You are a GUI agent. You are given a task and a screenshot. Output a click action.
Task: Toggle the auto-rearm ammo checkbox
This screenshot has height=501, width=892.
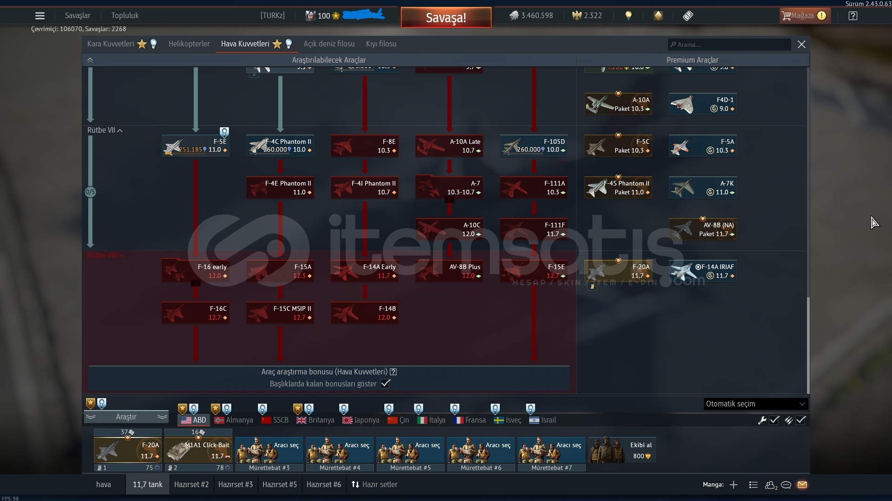(x=800, y=420)
